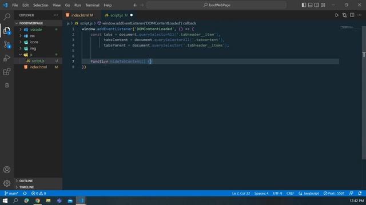Viewport: 366px width, 205px height.
Task: Open the Help menu
Action: (x=108, y=5)
